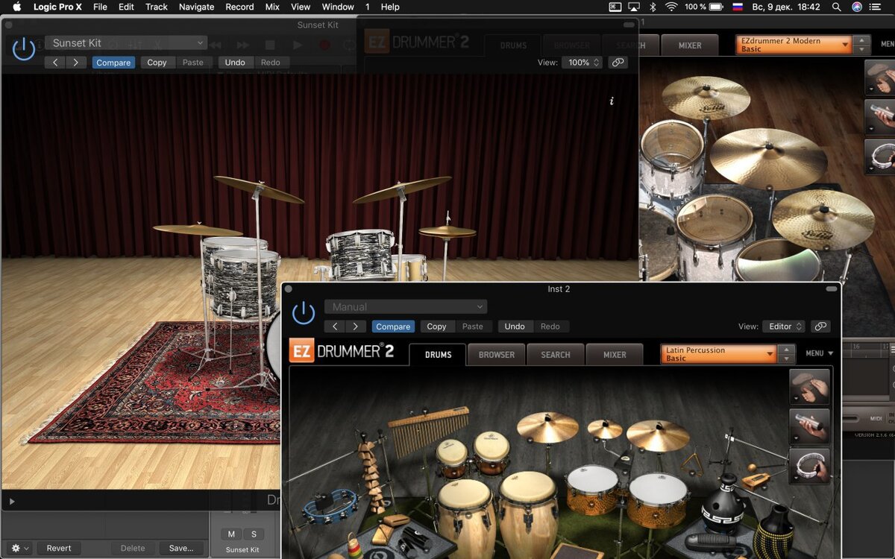The width and height of the screenshot is (895, 559).
Task: Open the Navigate menu in the menu bar
Action: click(x=197, y=7)
